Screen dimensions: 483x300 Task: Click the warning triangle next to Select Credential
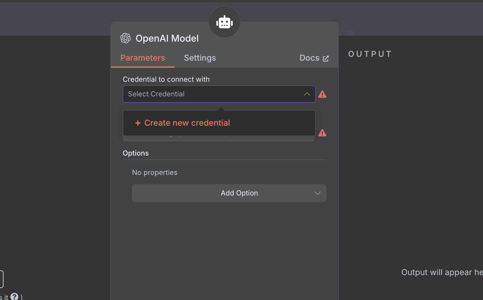point(322,94)
